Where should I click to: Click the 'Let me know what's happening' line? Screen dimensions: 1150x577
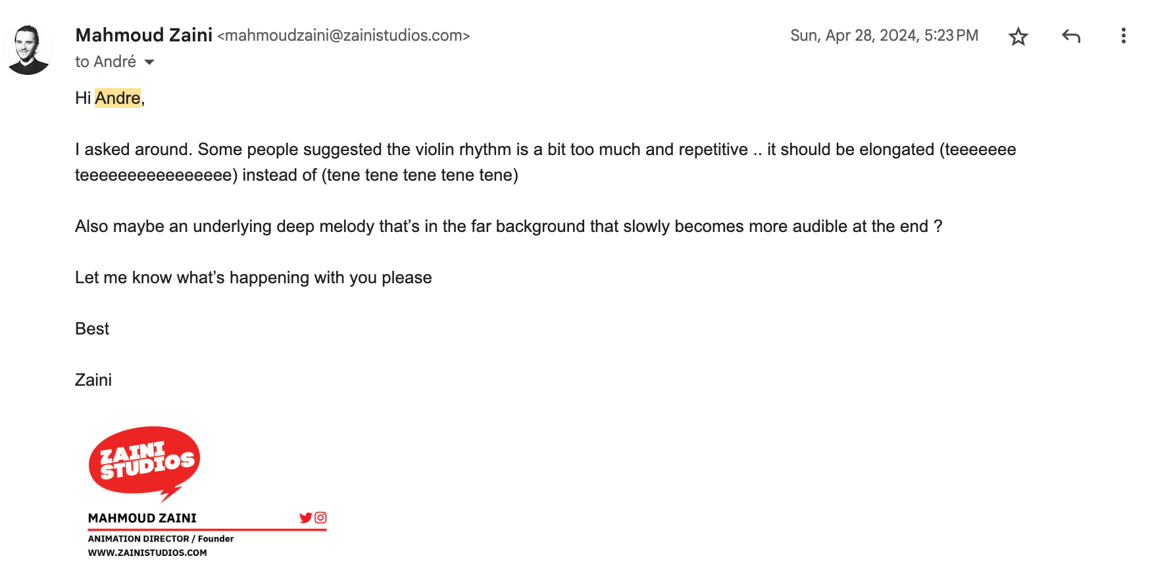253,277
